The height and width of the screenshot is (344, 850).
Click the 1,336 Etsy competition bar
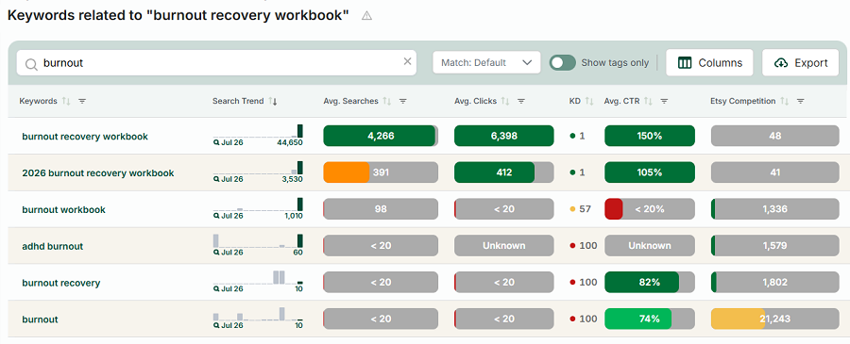pos(774,209)
